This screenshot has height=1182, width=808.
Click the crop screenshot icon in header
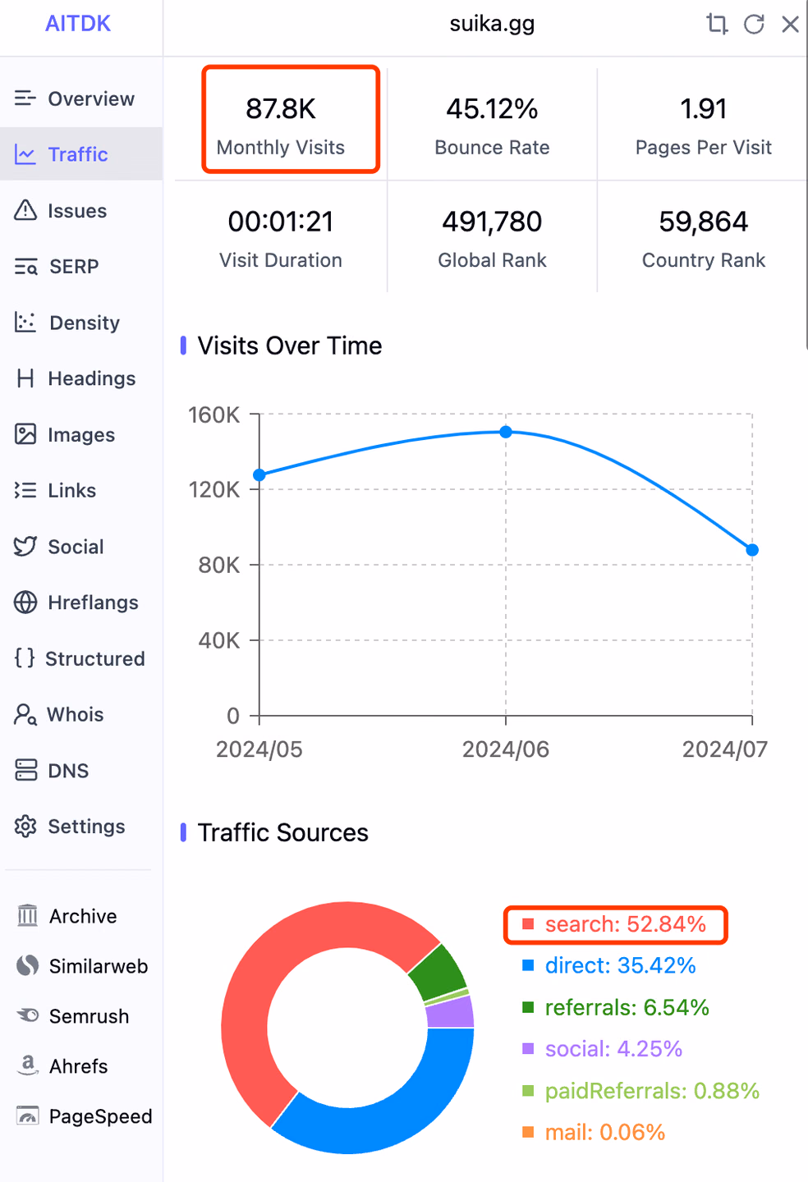click(x=717, y=24)
